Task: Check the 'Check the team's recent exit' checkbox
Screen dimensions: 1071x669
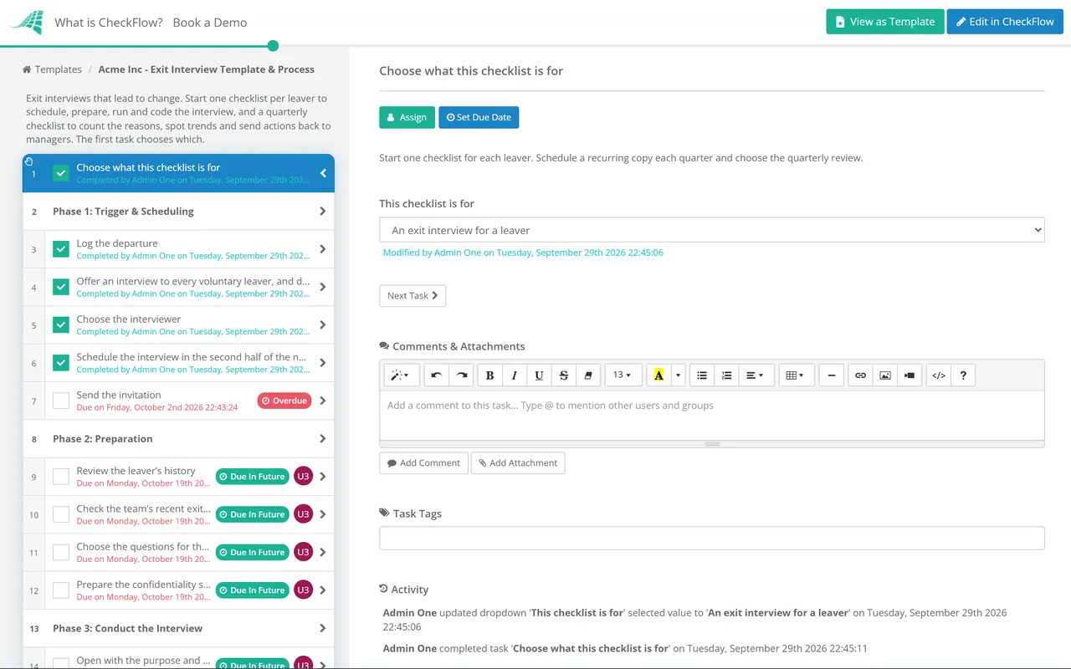Action: pos(61,514)
